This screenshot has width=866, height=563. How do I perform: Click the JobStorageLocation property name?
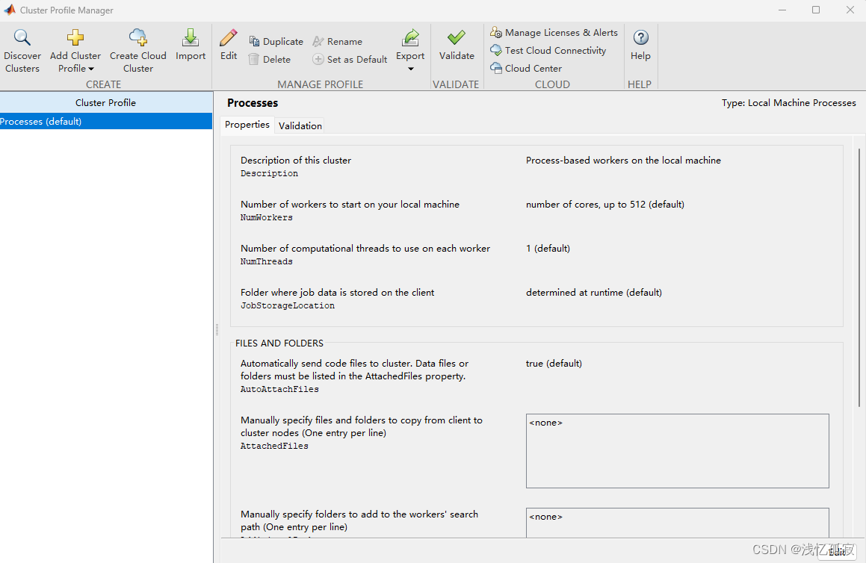click(x=287, y=306)
